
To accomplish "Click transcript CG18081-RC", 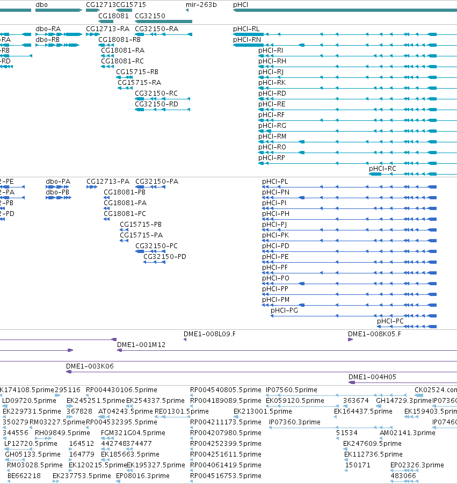I will 122,61.
